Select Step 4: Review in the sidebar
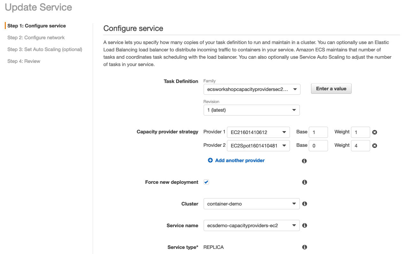Image resolution: width=405 pixels, height=254 pixels. tap(24, 61)
